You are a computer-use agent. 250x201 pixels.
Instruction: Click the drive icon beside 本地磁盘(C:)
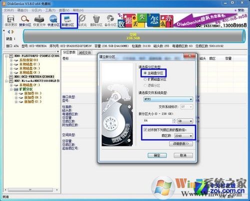click(x=16, y=64)
